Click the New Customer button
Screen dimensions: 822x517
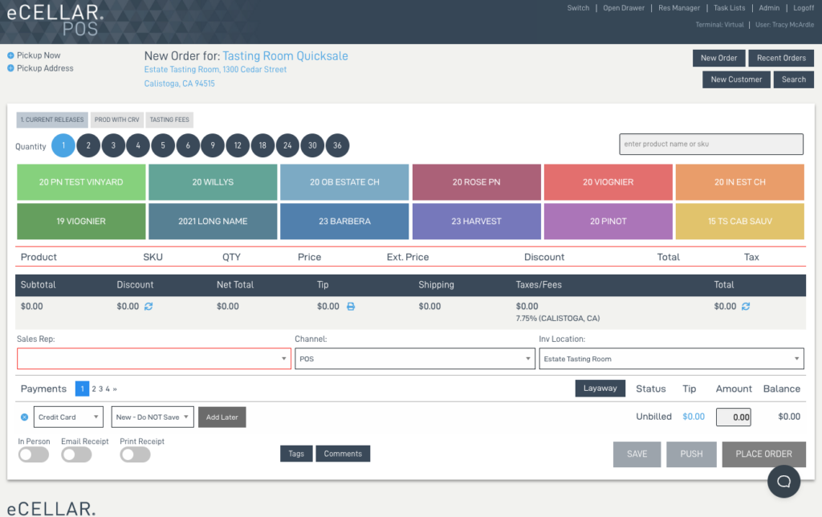coord(735,79)
